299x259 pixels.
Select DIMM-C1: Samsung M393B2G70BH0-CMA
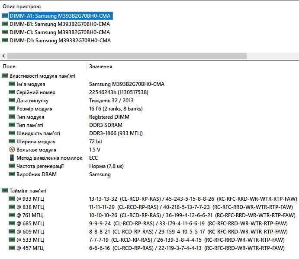pos(60,32)
